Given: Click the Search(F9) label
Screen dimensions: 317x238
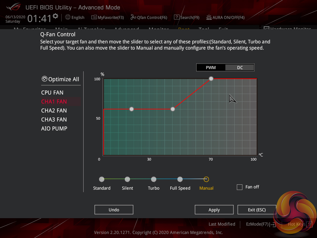Looking at the screenshot, I should tap(190, 17).
